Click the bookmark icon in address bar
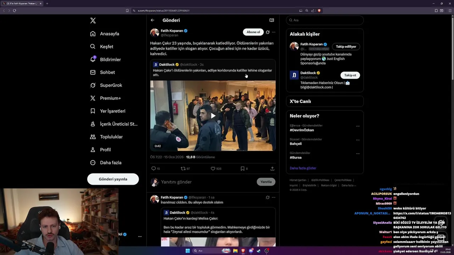 point(127,11)
